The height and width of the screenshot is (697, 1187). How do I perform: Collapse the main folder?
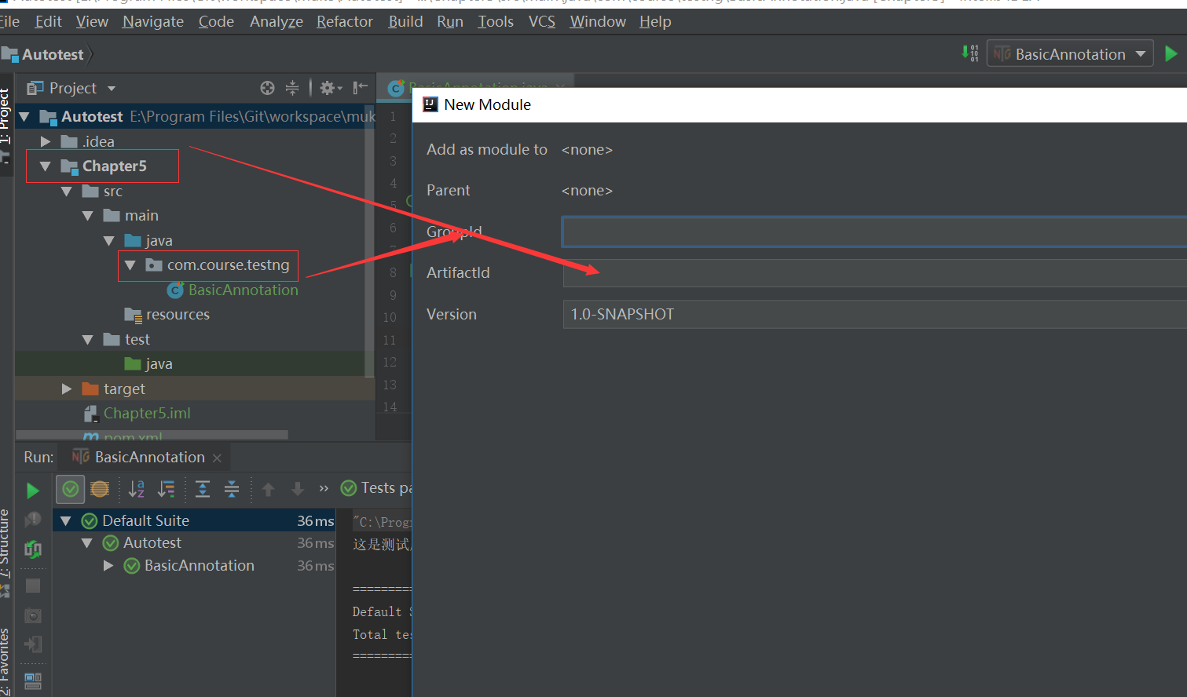click(x=88, y=216)
